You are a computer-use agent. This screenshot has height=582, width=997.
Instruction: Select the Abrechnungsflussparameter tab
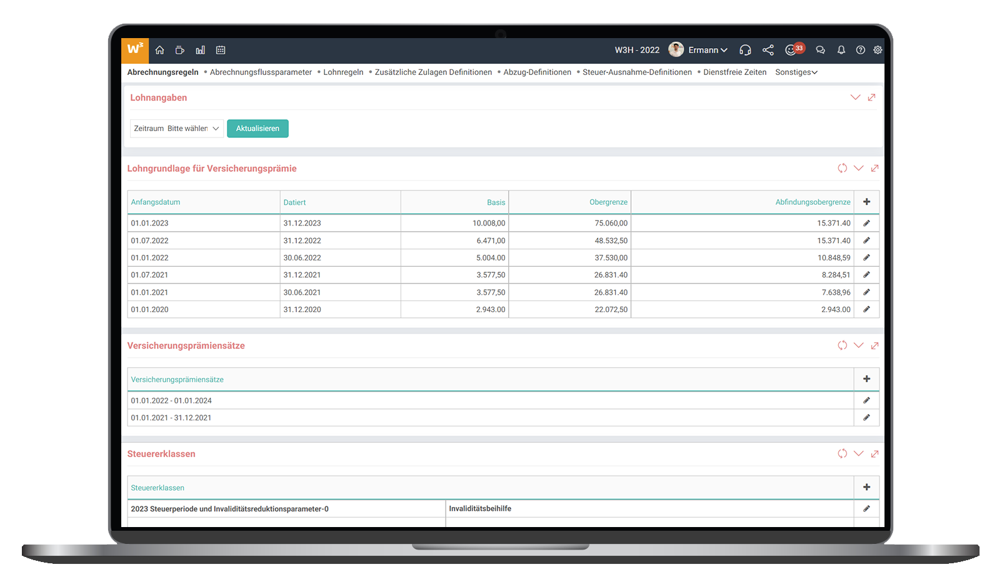click(261, 72)
